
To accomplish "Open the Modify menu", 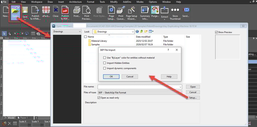I will pos(114,2).
